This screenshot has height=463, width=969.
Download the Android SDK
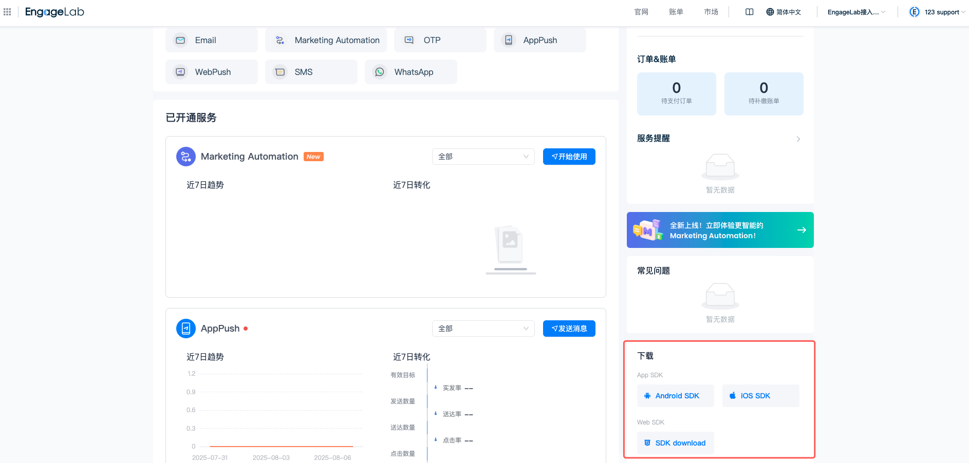pos(676,396)
